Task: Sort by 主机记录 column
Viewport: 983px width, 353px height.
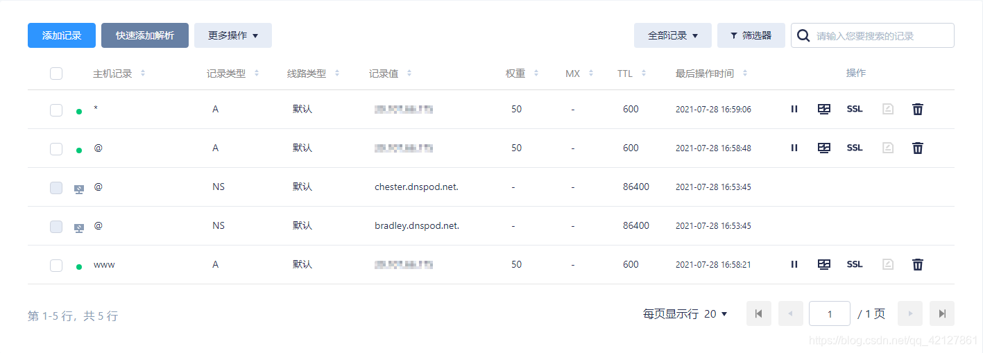Action: pyautogui.click(x=143, y=73)
